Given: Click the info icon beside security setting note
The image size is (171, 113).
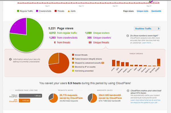Looking at the screenshot, I should [x=10, y=59].
